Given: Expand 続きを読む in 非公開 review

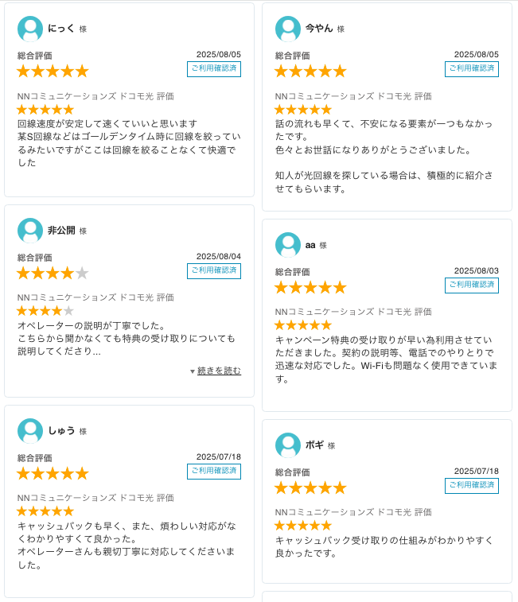Looking at the screenshot, I should [219, 371].
